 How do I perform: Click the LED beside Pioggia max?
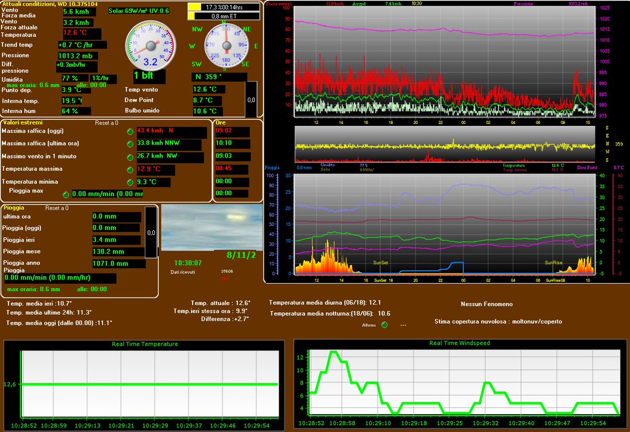pos(66,194)
